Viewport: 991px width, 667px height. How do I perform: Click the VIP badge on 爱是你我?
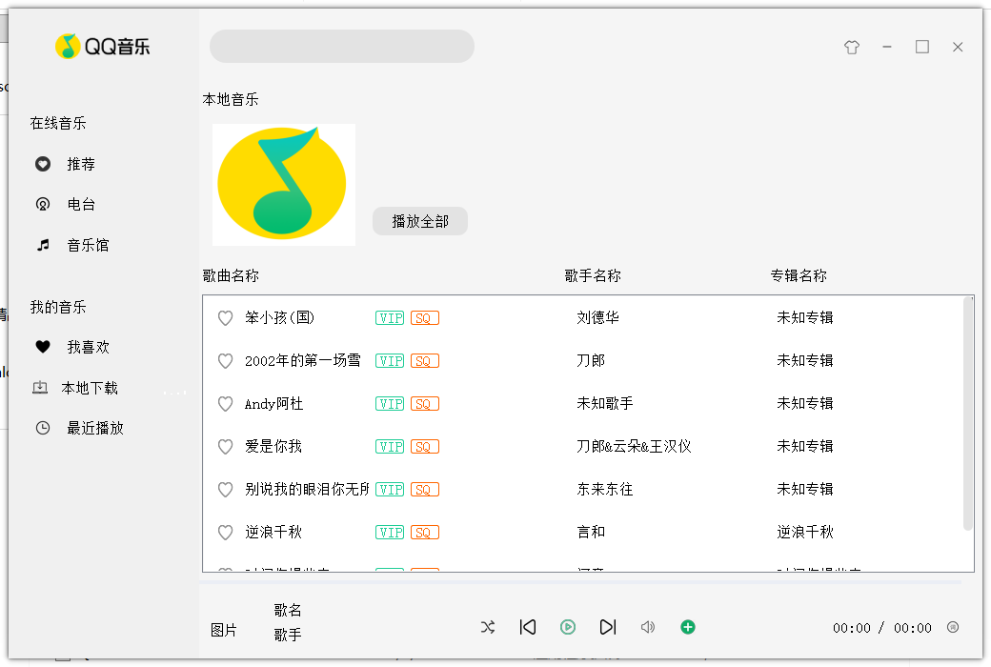coord(390,447)
